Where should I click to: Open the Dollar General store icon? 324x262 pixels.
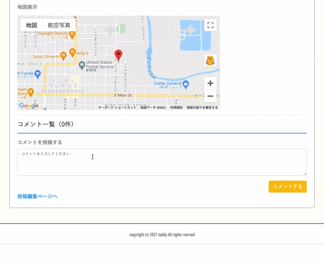click(x=185, y=83)
